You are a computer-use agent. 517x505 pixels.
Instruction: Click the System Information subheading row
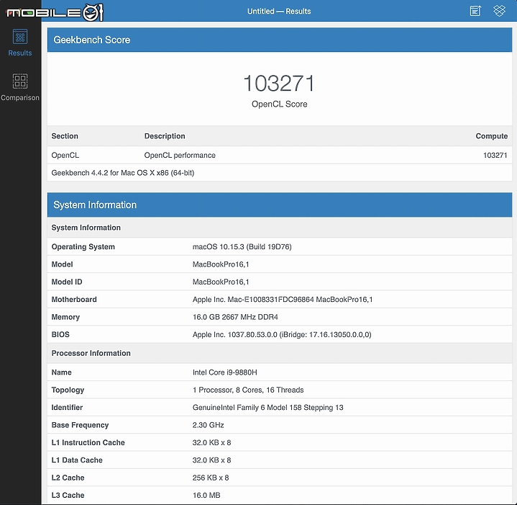[280, 228]
